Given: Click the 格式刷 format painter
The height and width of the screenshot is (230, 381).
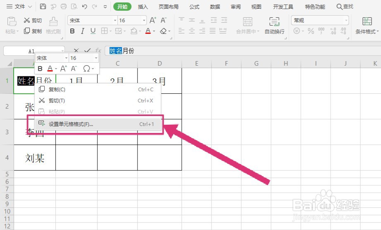Looking at the screenshot, I should coord(53,25).
